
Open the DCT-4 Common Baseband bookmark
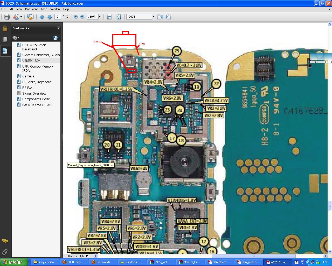click(34, 47)
